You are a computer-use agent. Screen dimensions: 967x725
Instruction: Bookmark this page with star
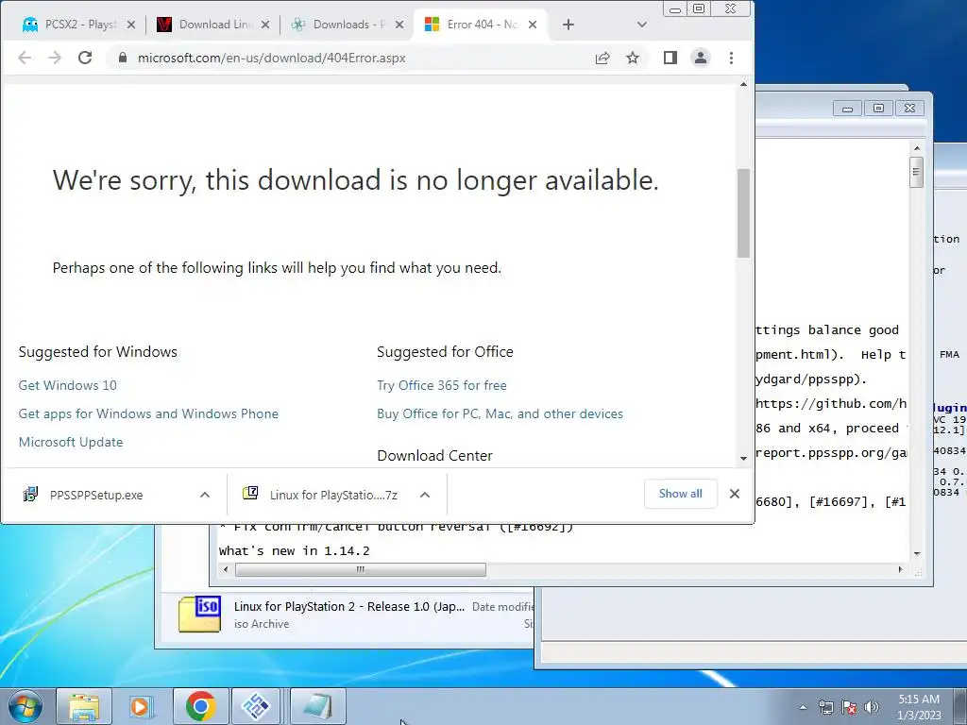coord(633,58)
